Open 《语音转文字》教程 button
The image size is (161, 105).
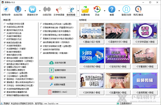pos(118,42)
